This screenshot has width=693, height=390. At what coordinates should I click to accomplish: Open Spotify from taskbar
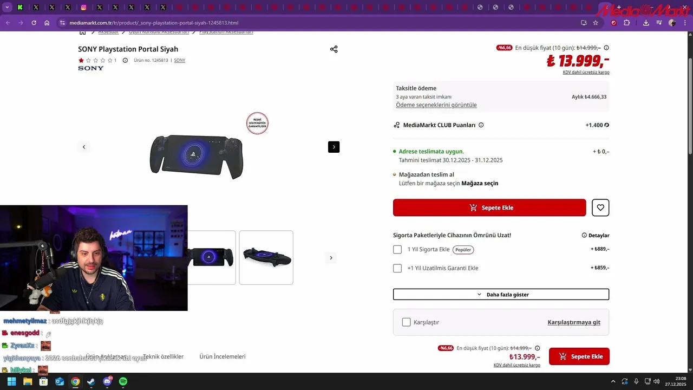coord(123,381)
